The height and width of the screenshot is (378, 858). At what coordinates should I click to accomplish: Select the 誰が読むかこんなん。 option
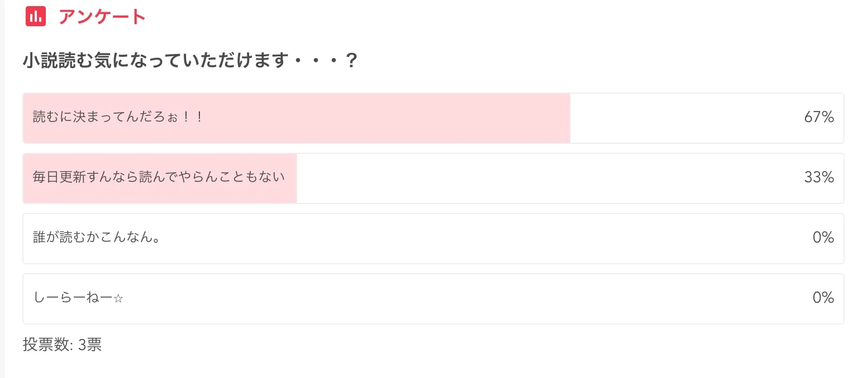[97, 238]
